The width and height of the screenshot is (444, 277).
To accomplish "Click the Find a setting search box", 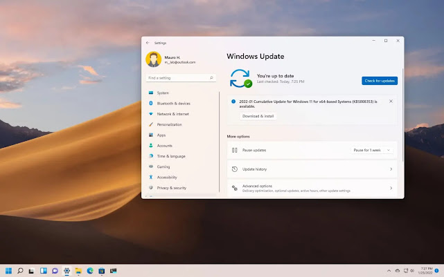I will click(x=181, y=77).
